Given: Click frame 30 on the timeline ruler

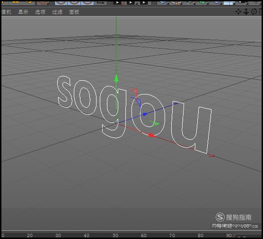Looking at the screenshot, I should click(x=58, y=235).
